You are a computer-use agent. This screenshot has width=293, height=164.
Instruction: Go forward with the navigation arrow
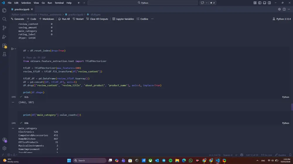84,3
